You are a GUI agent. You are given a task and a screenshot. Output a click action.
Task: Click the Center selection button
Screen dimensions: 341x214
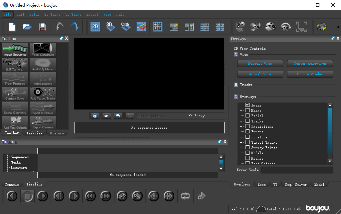[310, 63]
